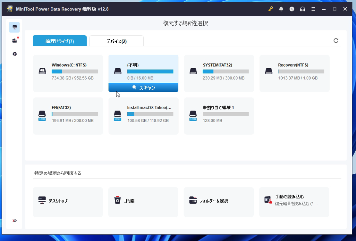
Task: Click the disc icon in title bar
Action: pyautogui.click(x=292, y=9)
